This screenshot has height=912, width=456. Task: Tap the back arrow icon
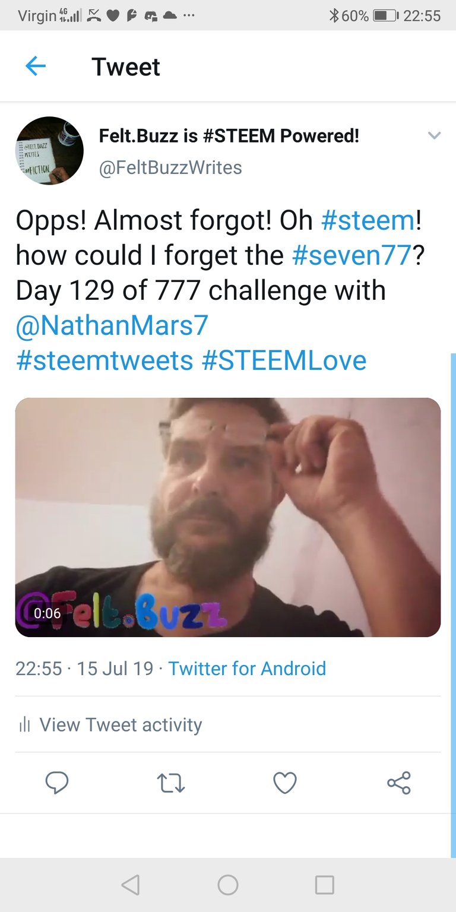[x=36, y=66]
